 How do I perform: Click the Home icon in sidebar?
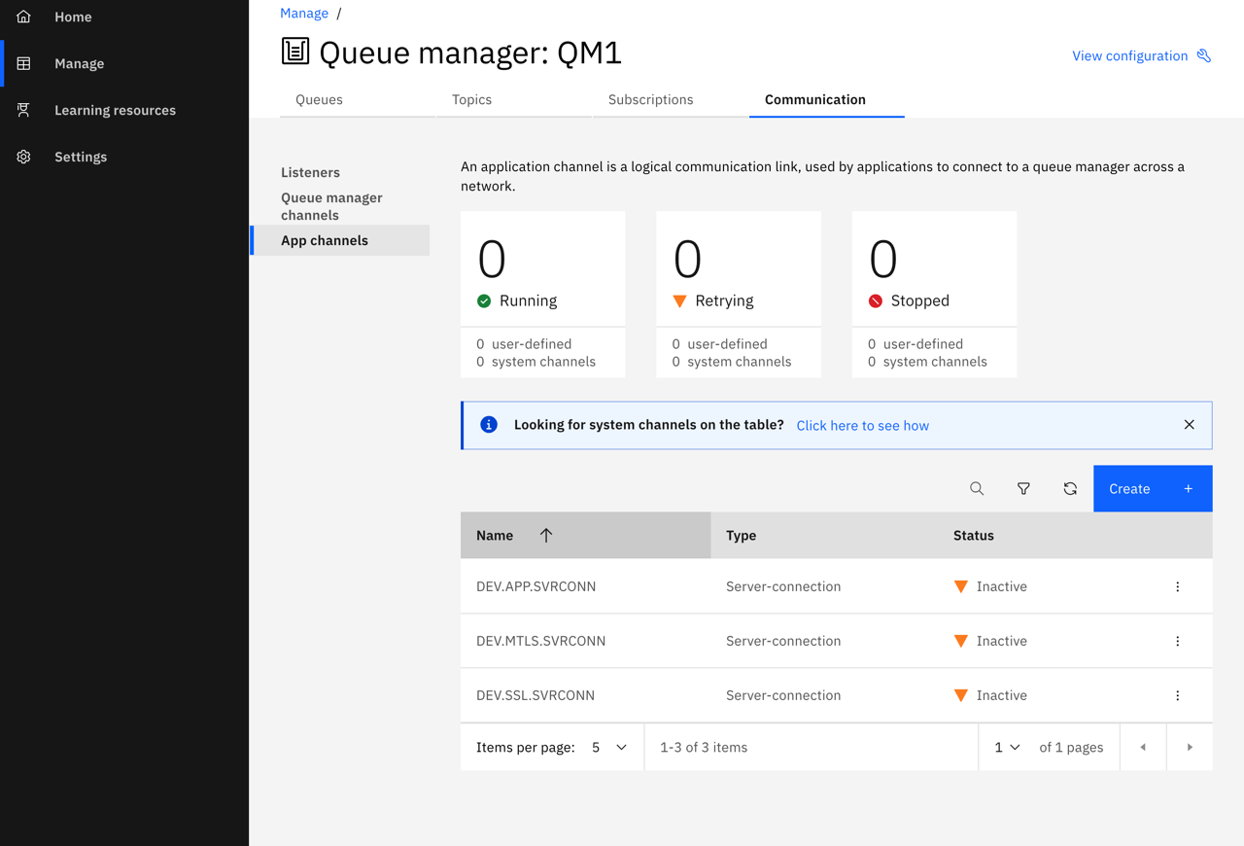click(x=23, y=17)
